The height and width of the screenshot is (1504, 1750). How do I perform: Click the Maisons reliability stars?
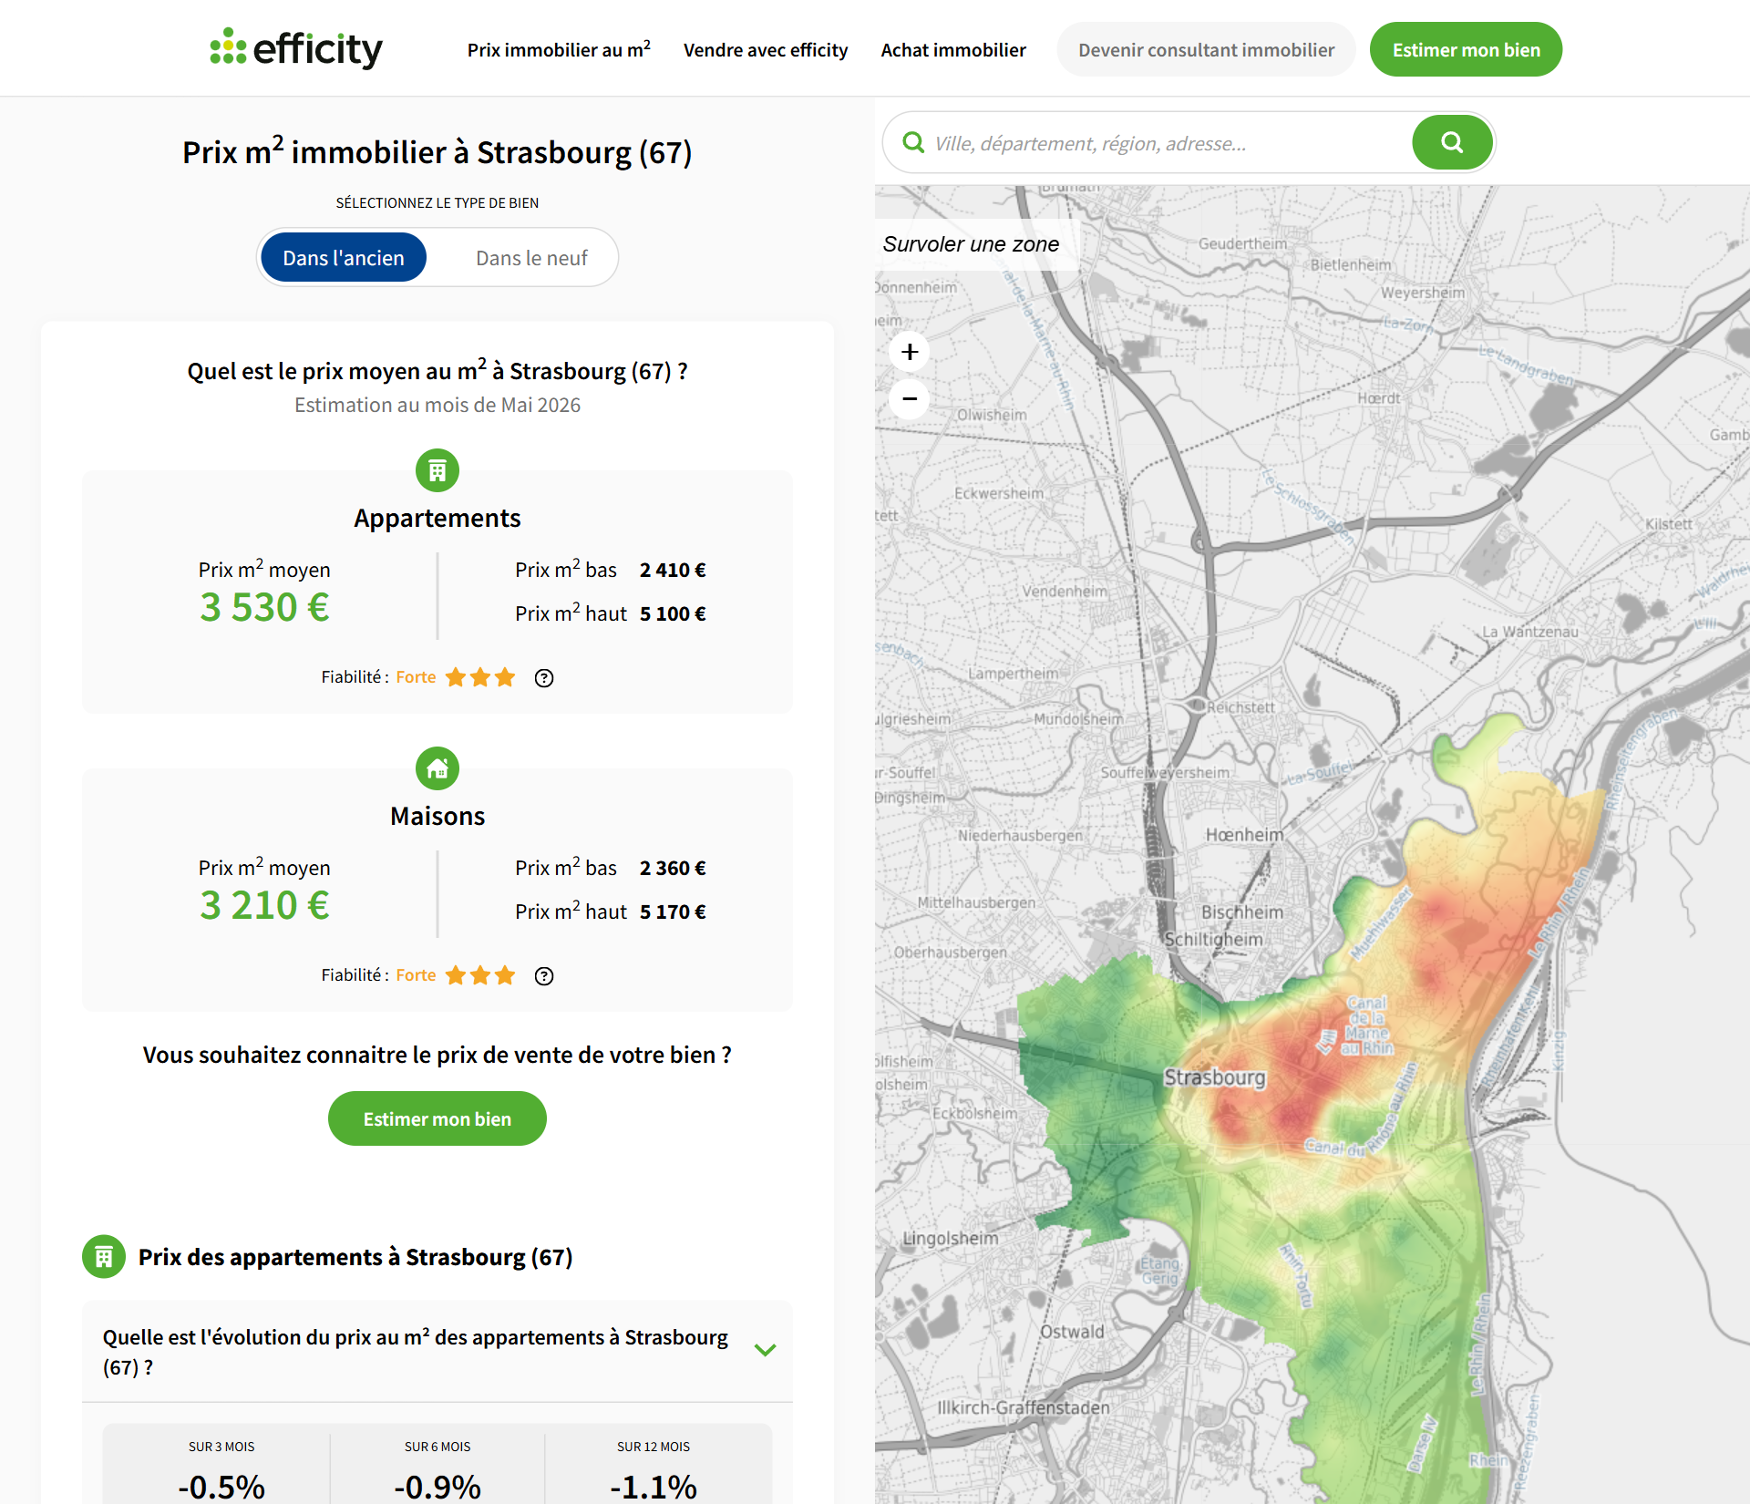tap(480, 975)
